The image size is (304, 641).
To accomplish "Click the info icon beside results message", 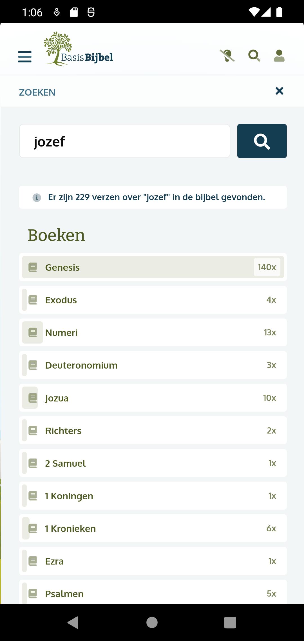I will click(x=37, y=198).
